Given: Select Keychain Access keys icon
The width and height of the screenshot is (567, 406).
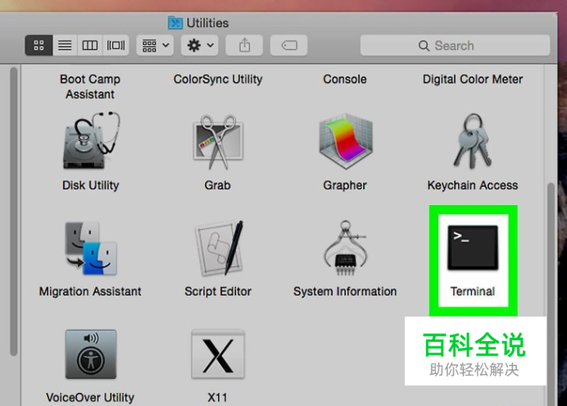Looking at the screenshot, I should pyautogui.click(x=472, y=141).
